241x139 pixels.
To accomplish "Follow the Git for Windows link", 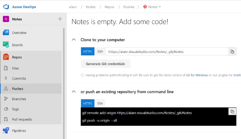I will 197,75.
